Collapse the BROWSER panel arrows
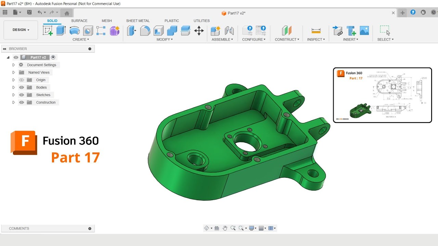438x246 pixels. click(x=4, y=49)
